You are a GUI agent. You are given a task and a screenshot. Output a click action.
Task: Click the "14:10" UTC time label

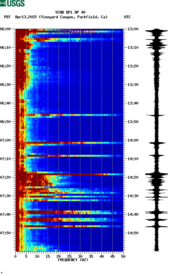pyautogui.click(x=133, y=159)
